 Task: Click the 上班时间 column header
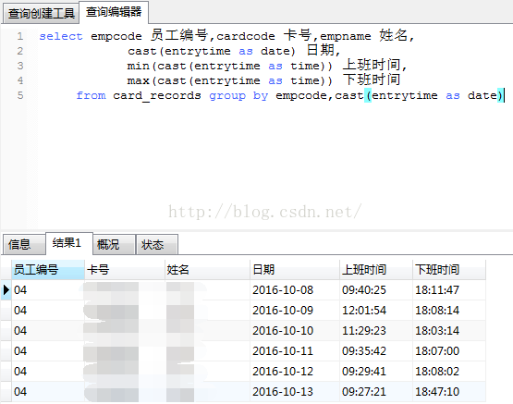coord(376,270)
